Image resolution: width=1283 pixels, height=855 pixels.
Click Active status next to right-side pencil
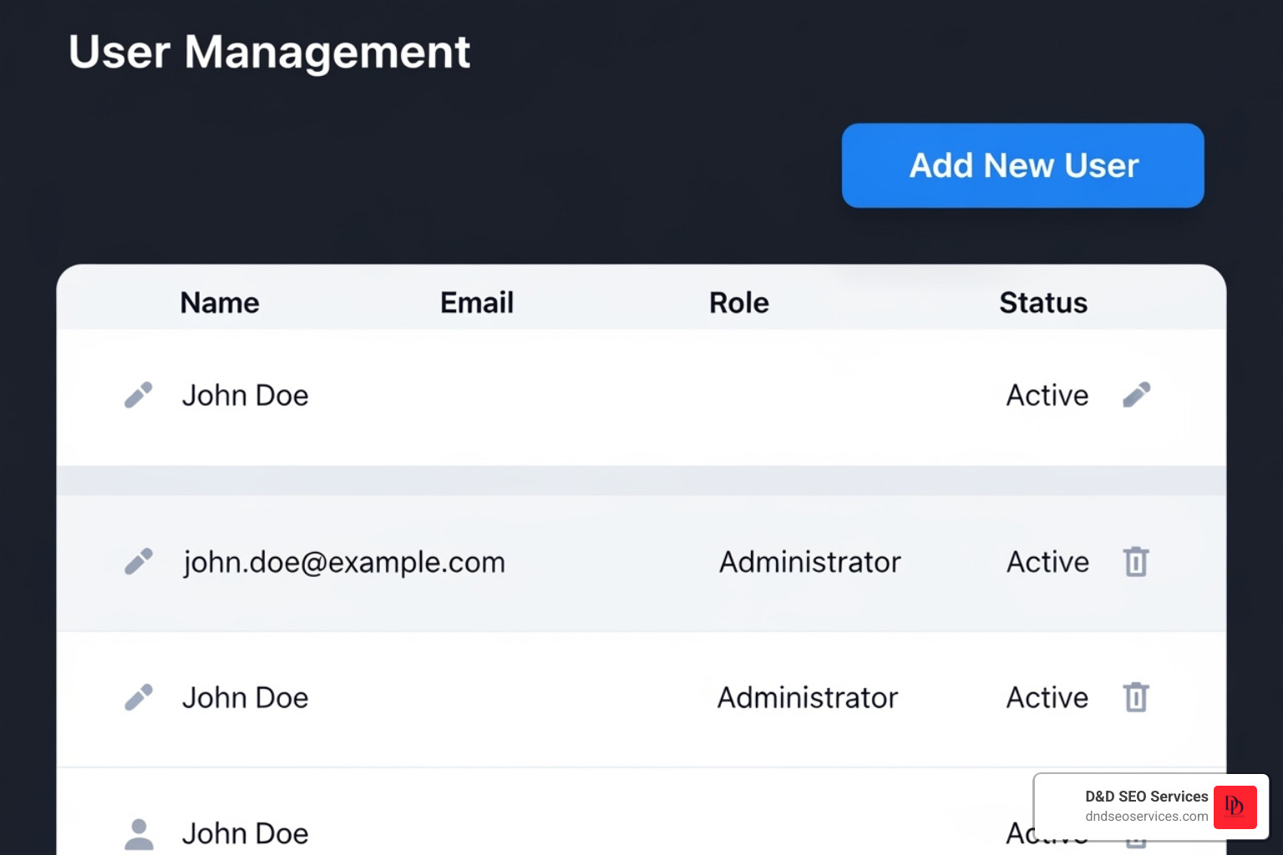click(x=1047, y=395)
